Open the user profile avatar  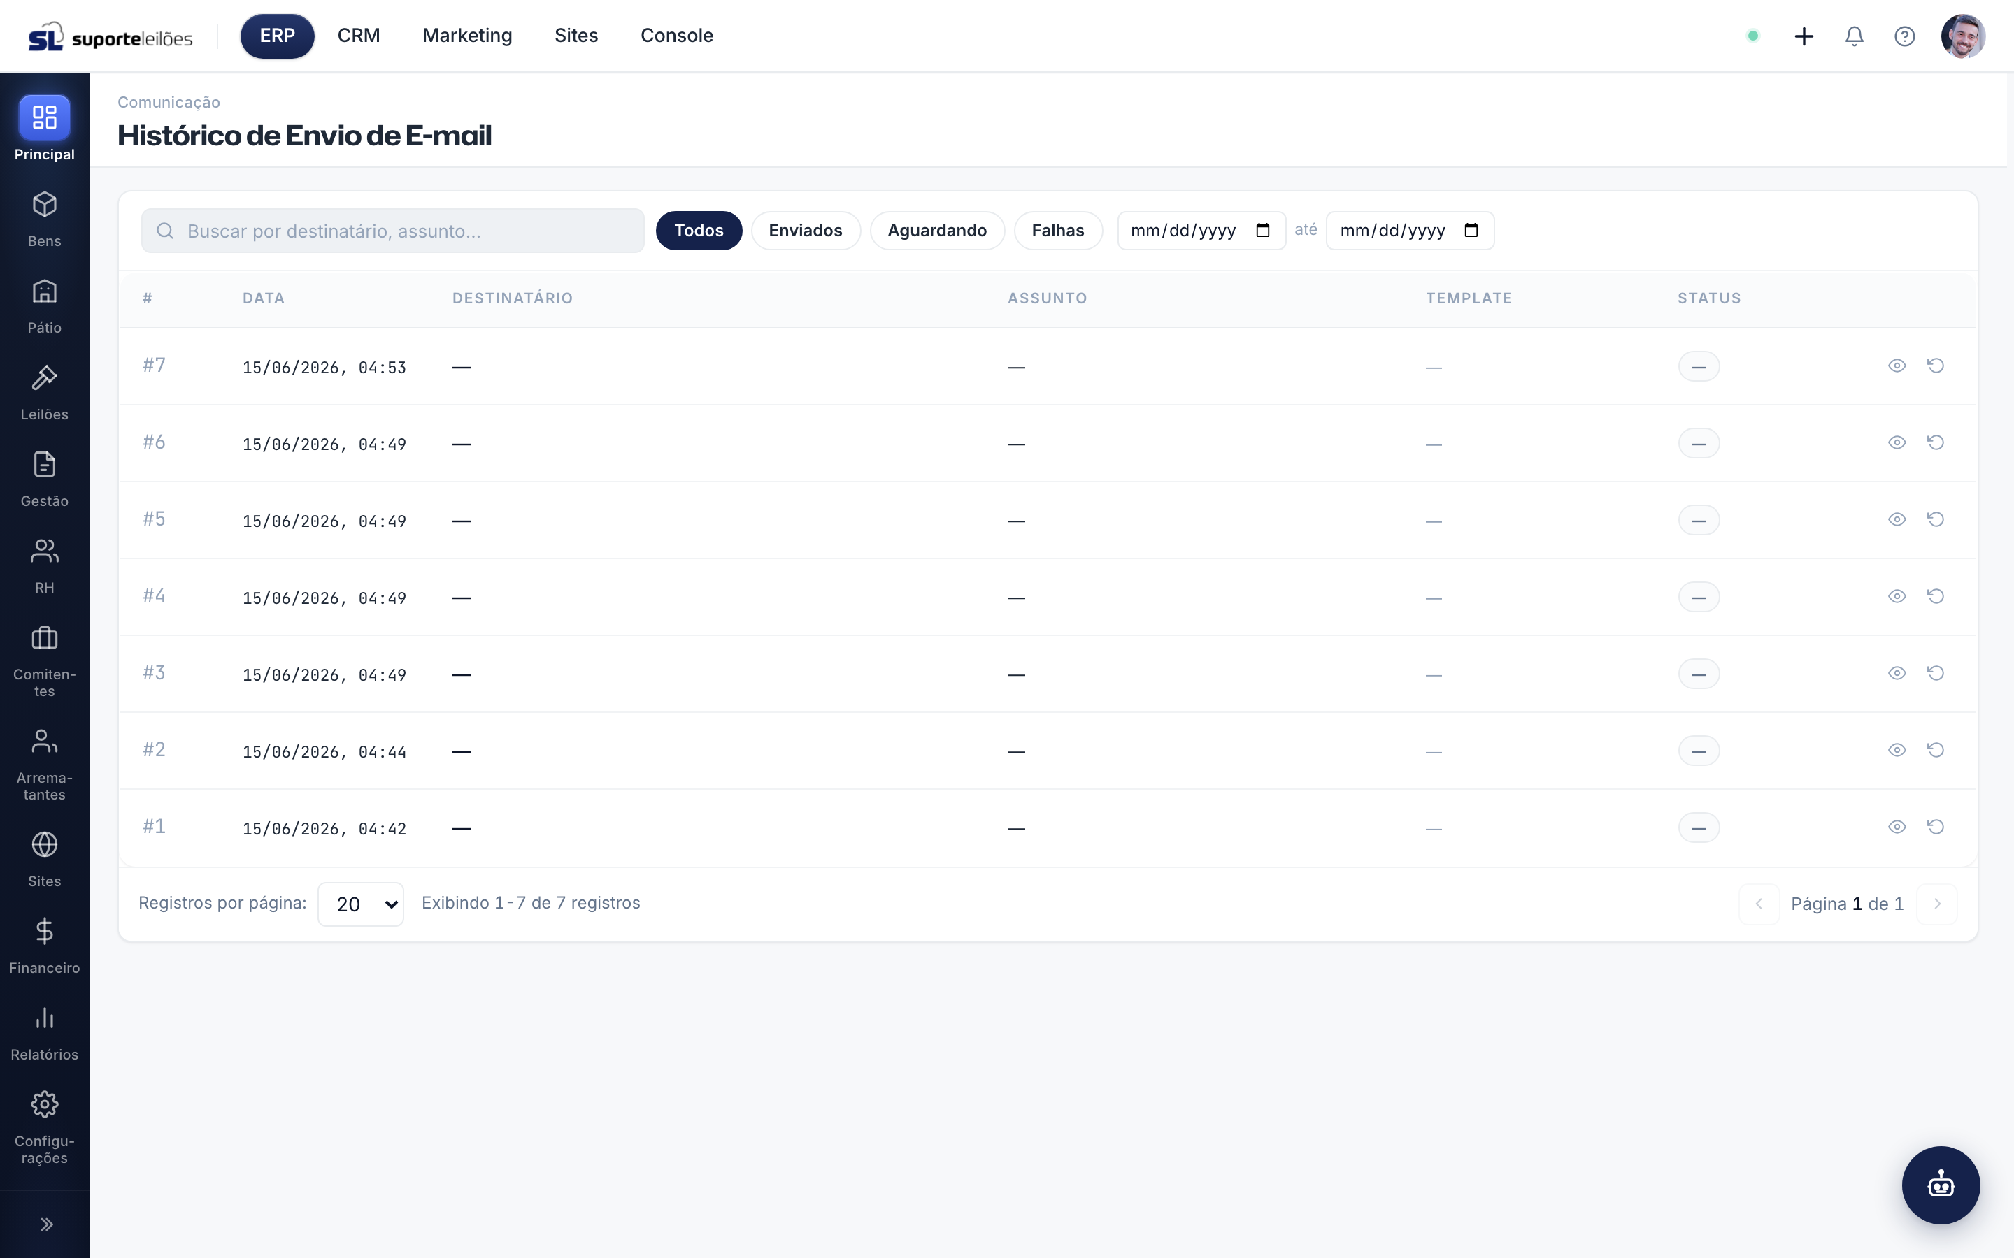(x=1963, y=36)
